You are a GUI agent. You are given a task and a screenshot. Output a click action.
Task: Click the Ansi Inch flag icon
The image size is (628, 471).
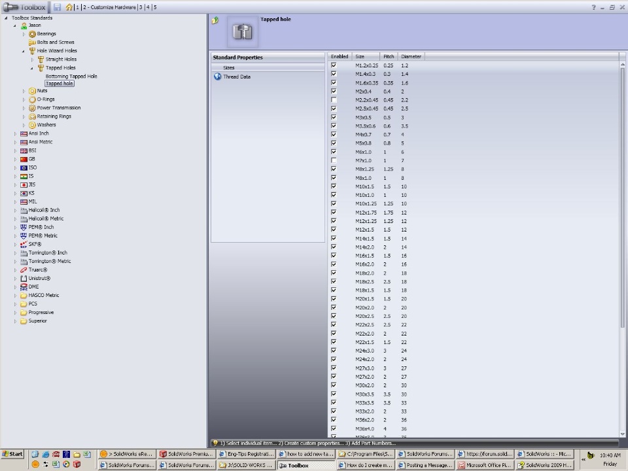[24, 133]
